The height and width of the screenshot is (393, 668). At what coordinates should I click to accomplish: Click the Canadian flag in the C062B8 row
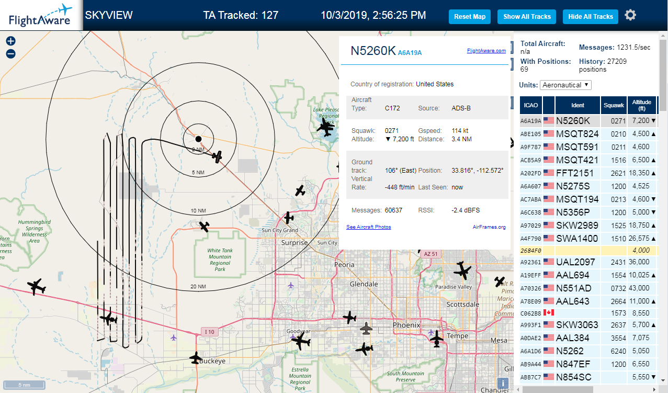pyautogui.click(x=549, y=313)
